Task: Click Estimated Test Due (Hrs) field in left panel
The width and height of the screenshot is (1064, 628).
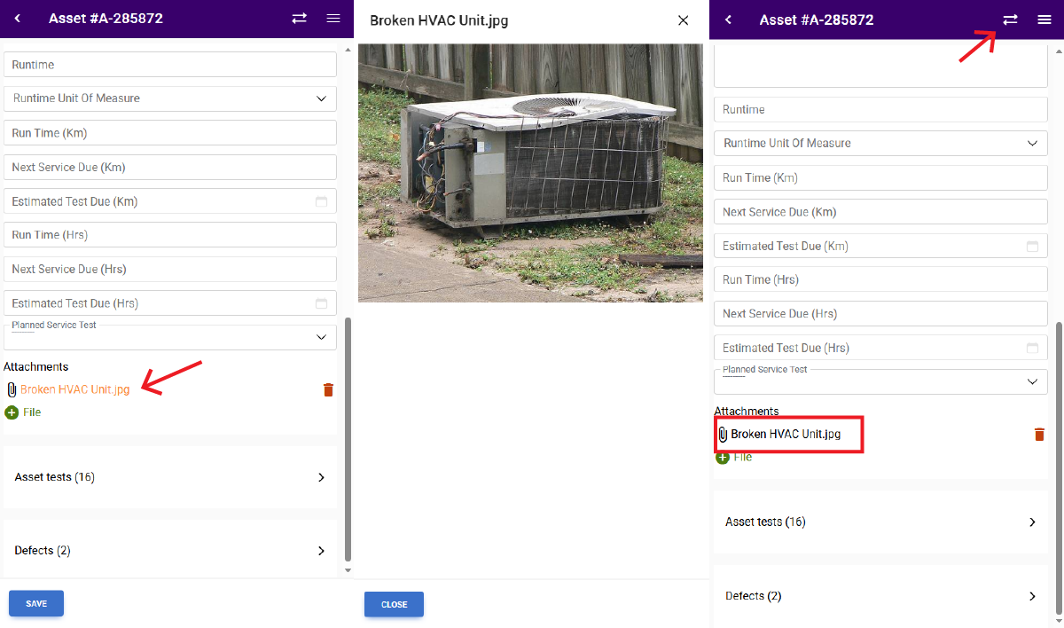Action: [170, 303]
